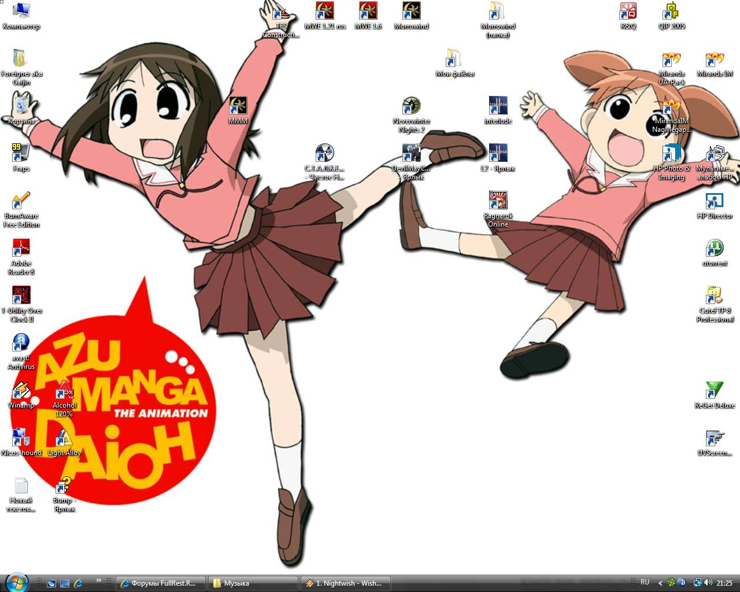This screenshot has width=740, height=592.
Task: Open the avast tray icon
Action: (x=682, y=583)
